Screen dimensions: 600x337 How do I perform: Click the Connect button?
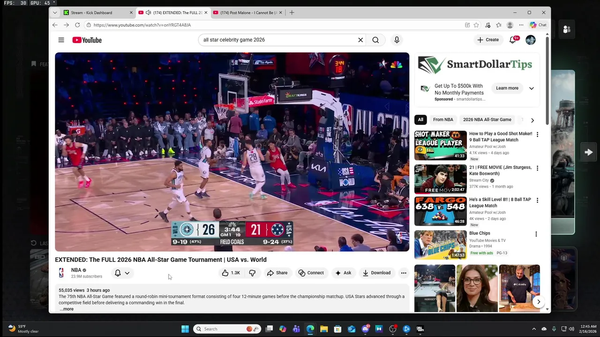(311, 273)
